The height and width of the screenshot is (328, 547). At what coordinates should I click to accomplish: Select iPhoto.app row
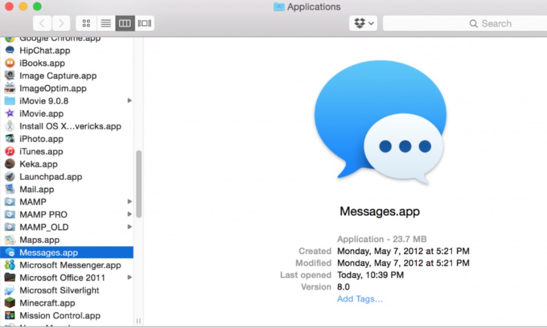click(x=67, y=139)
